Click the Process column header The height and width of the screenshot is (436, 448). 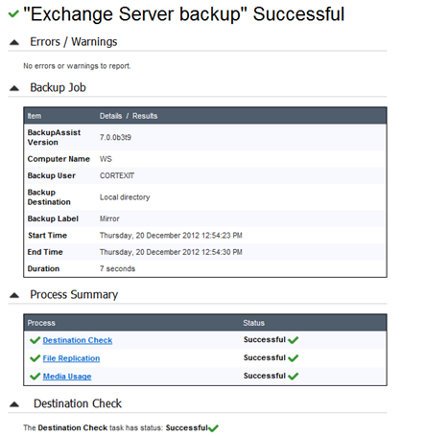pyautogui.click(x=41, y=323)
